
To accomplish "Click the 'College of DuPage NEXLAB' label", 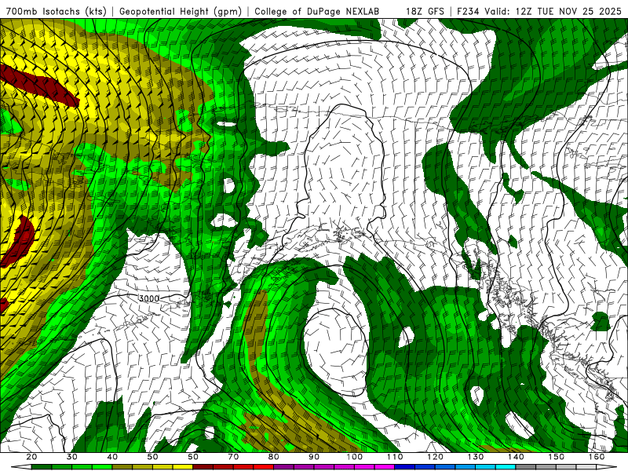I will (x=317, y=11).
